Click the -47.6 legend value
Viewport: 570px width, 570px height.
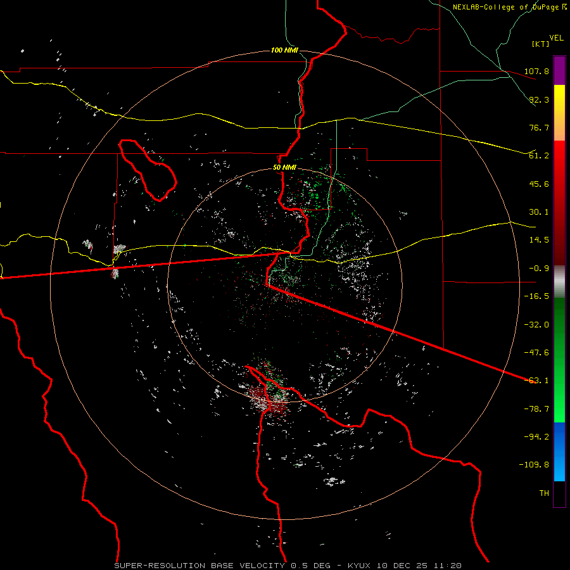536,353
